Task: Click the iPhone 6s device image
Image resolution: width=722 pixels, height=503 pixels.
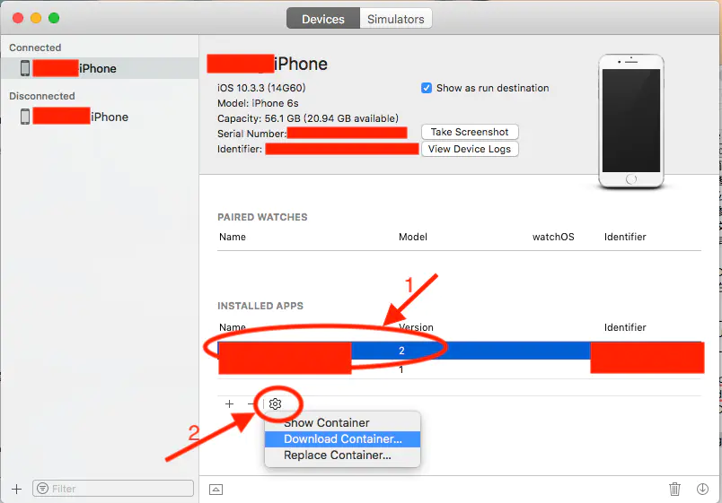Action: (631, 121)
